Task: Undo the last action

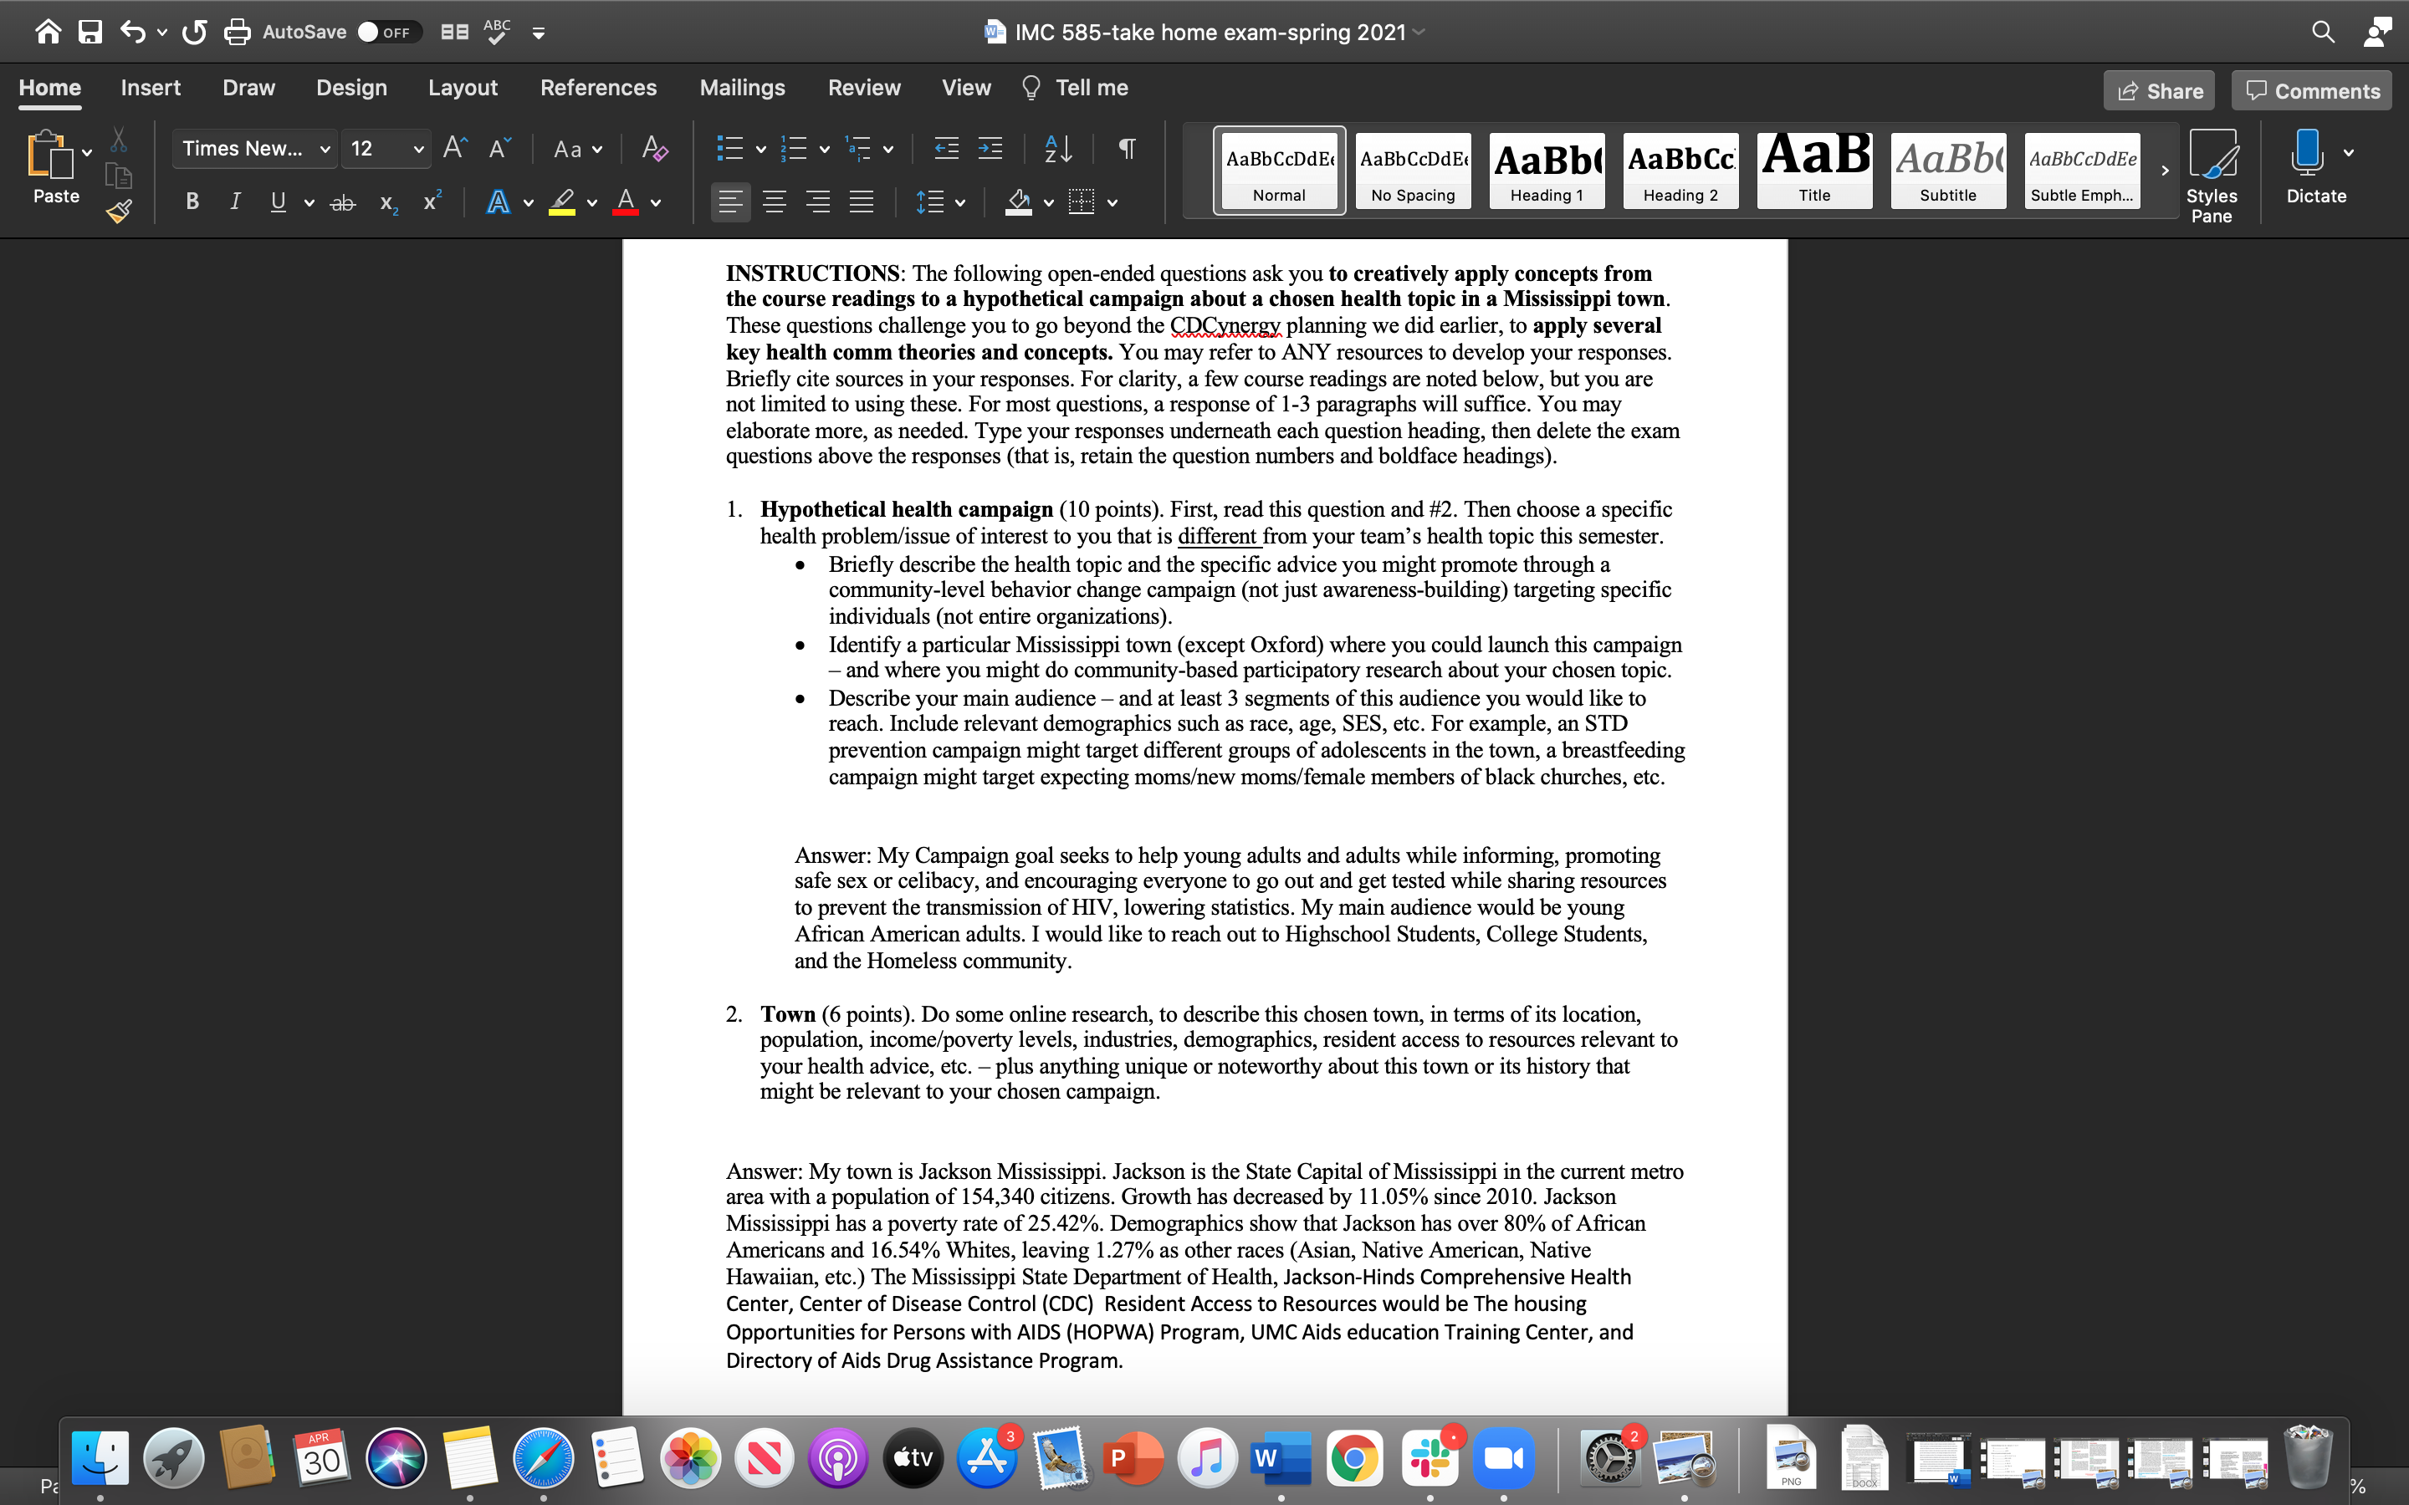Action: pyautogui.click(x=132, y=32)
